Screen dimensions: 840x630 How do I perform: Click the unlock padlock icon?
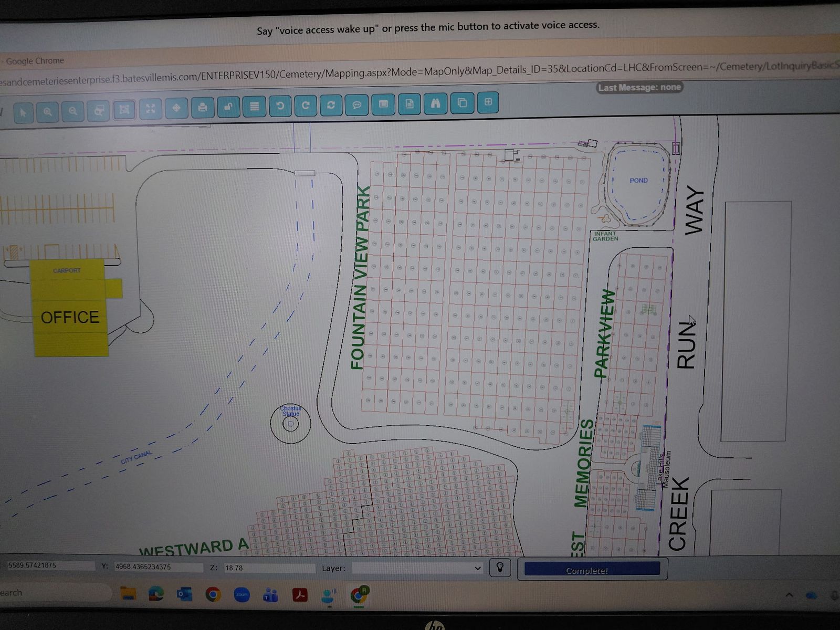[x=228, y=107]
